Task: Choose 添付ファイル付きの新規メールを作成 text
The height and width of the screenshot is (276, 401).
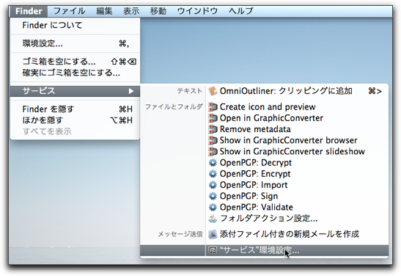Action: click(x=290, y=234)
